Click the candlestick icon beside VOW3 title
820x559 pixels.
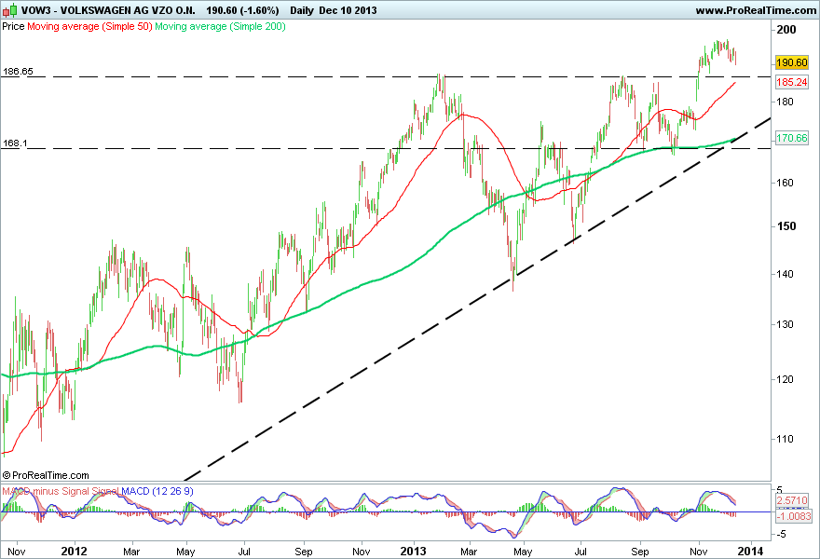tap(9, 10)
